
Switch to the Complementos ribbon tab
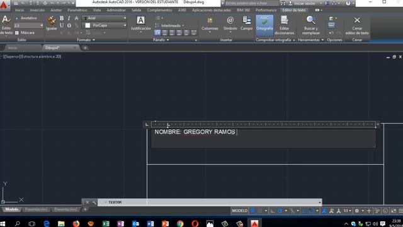pyautogui.click(x=159, y=10)
